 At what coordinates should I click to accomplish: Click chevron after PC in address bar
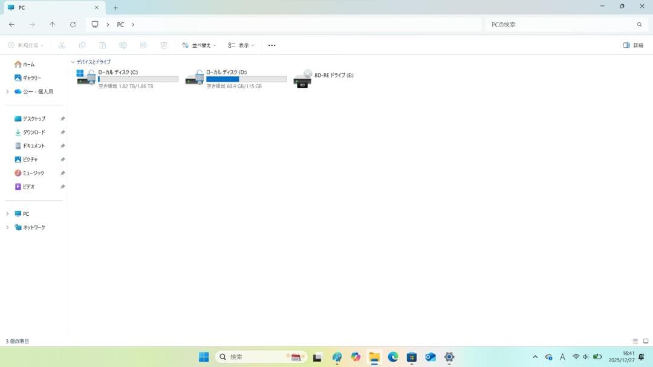coord(133,25)
